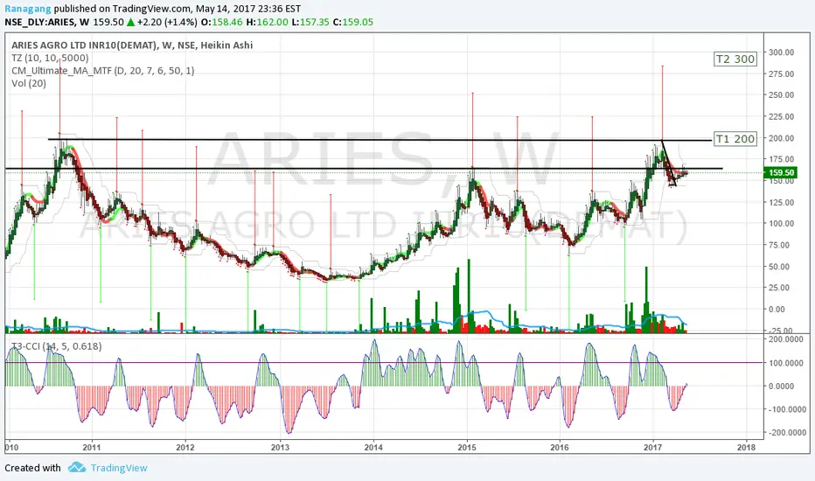This screenshot has width=815, height=481.
Task: Click the 100.0000 CCI axis label
Action: click(788, 363)
